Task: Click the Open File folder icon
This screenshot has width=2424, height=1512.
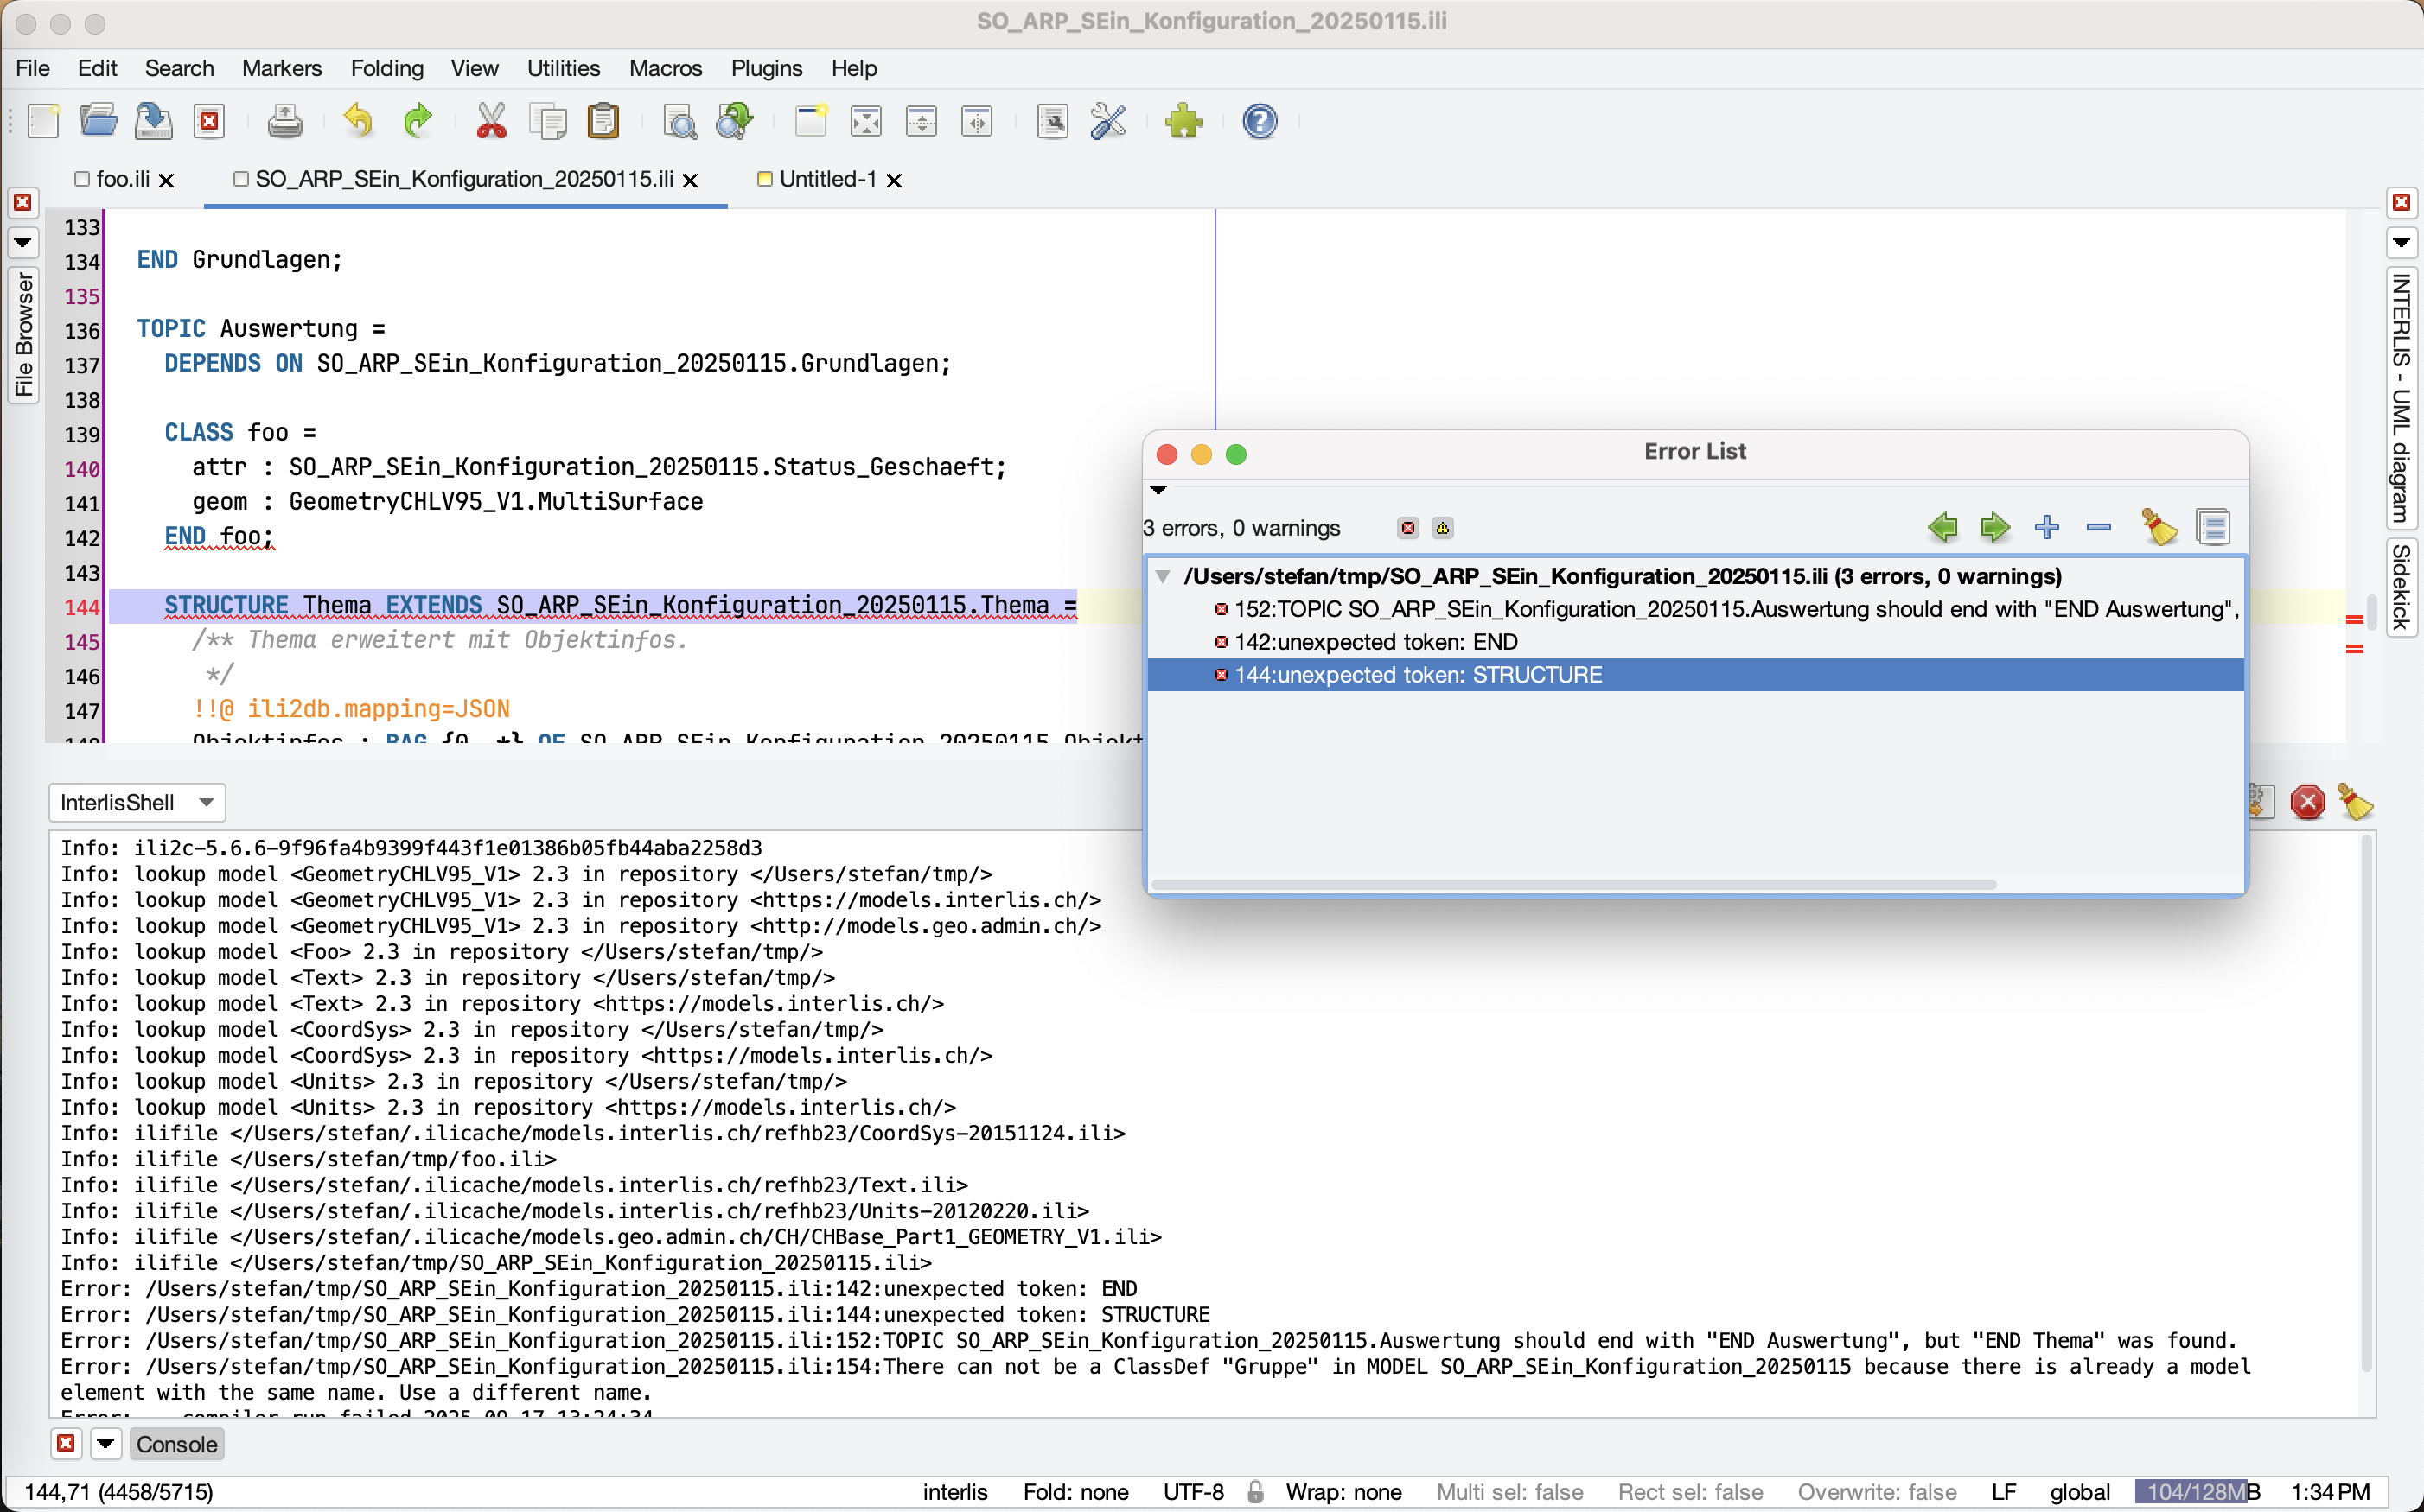Action: pyautogui.click(x=98, y=121)
